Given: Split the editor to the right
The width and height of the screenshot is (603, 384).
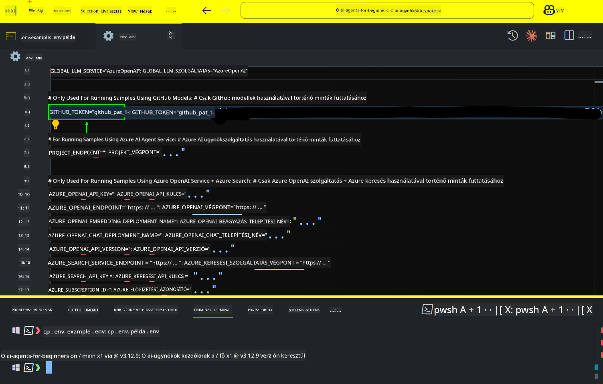Looking at the screenshot, I should (x=569, y=35).
